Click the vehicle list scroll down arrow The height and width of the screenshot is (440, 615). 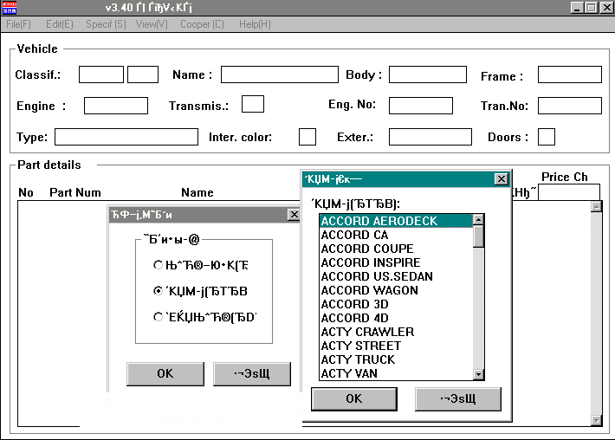click(478, 374)
